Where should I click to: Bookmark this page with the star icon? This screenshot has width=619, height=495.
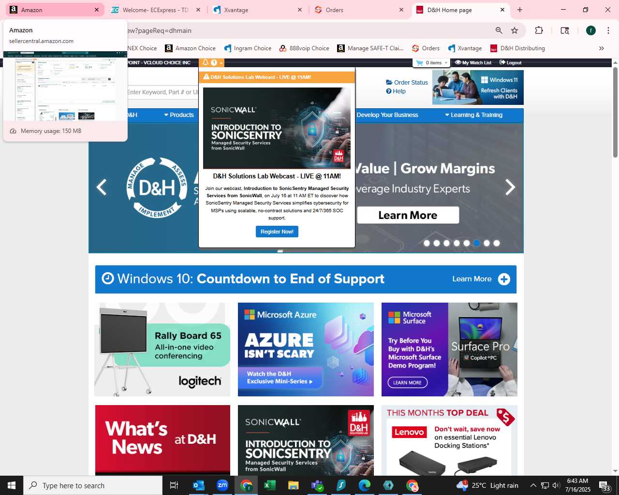point(515,30)
